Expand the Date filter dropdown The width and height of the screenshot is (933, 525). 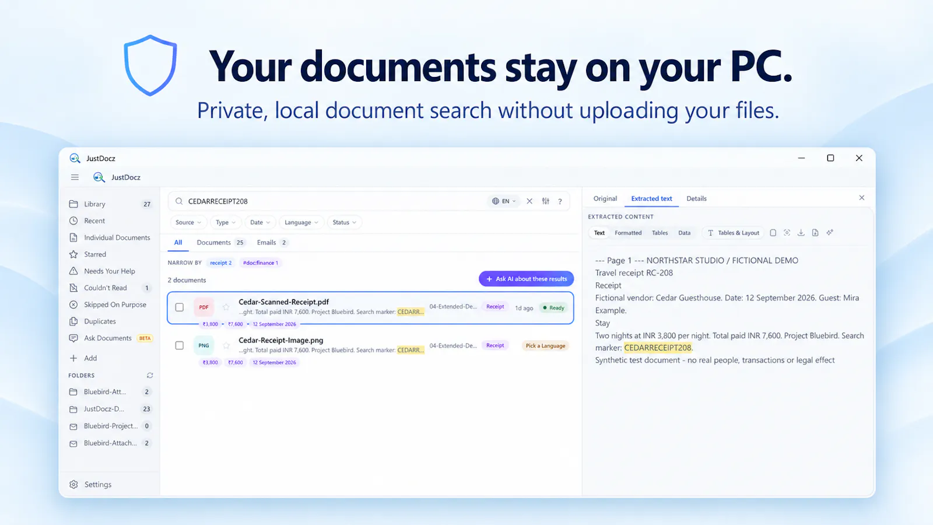260,222
